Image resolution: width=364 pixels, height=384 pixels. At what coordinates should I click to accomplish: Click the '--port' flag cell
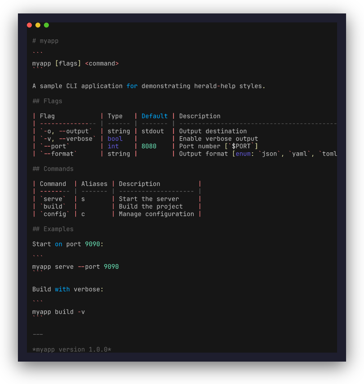click(55, 146)
